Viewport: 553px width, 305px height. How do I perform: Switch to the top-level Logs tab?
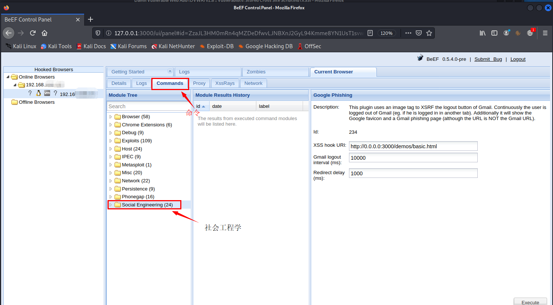click(208, 72)
